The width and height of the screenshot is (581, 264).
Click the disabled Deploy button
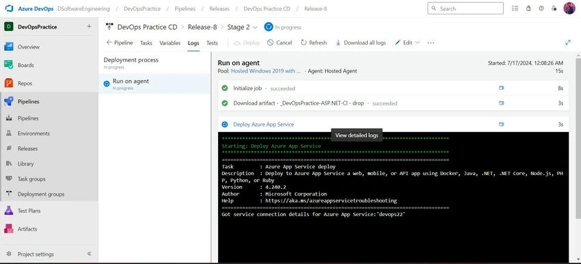pos(247,42)
